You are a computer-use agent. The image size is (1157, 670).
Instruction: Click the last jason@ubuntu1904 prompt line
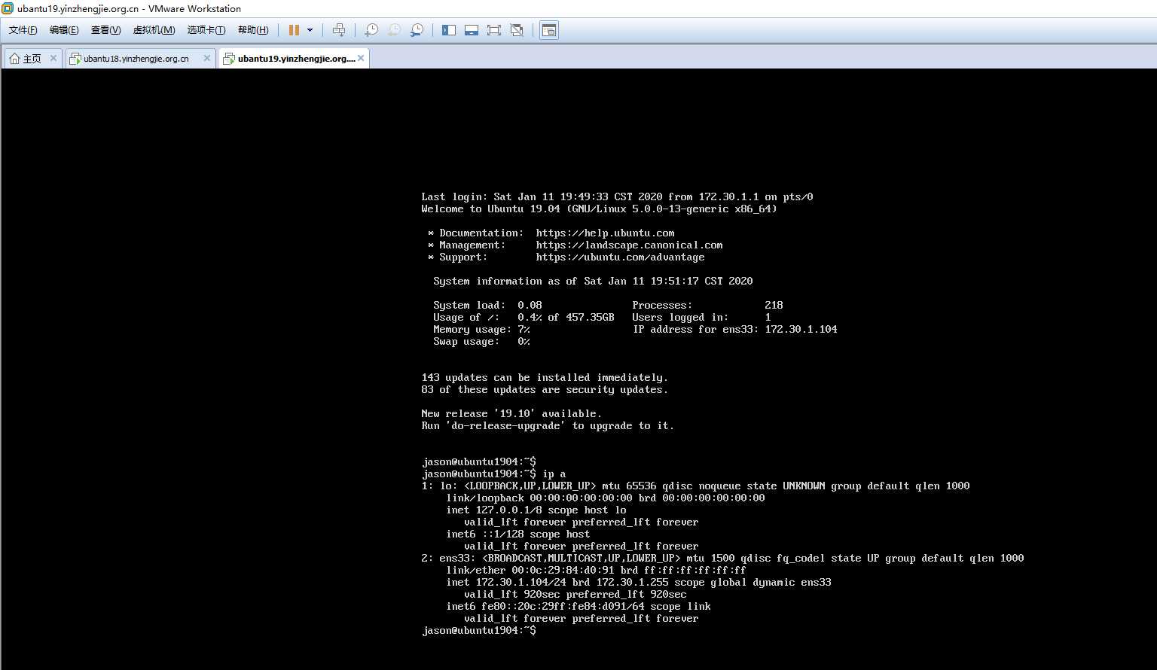coord(479,631)
